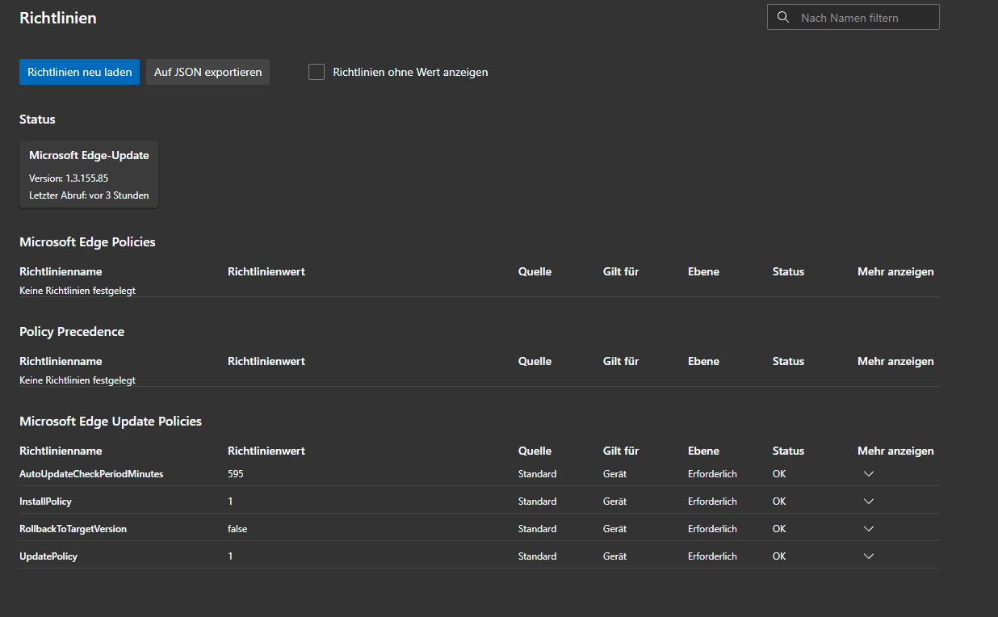The height and width of the screenshot is (617, 998).
Task: Click the Policy Precedence heading
Action: pyautogui.click(x=72, y=332)
